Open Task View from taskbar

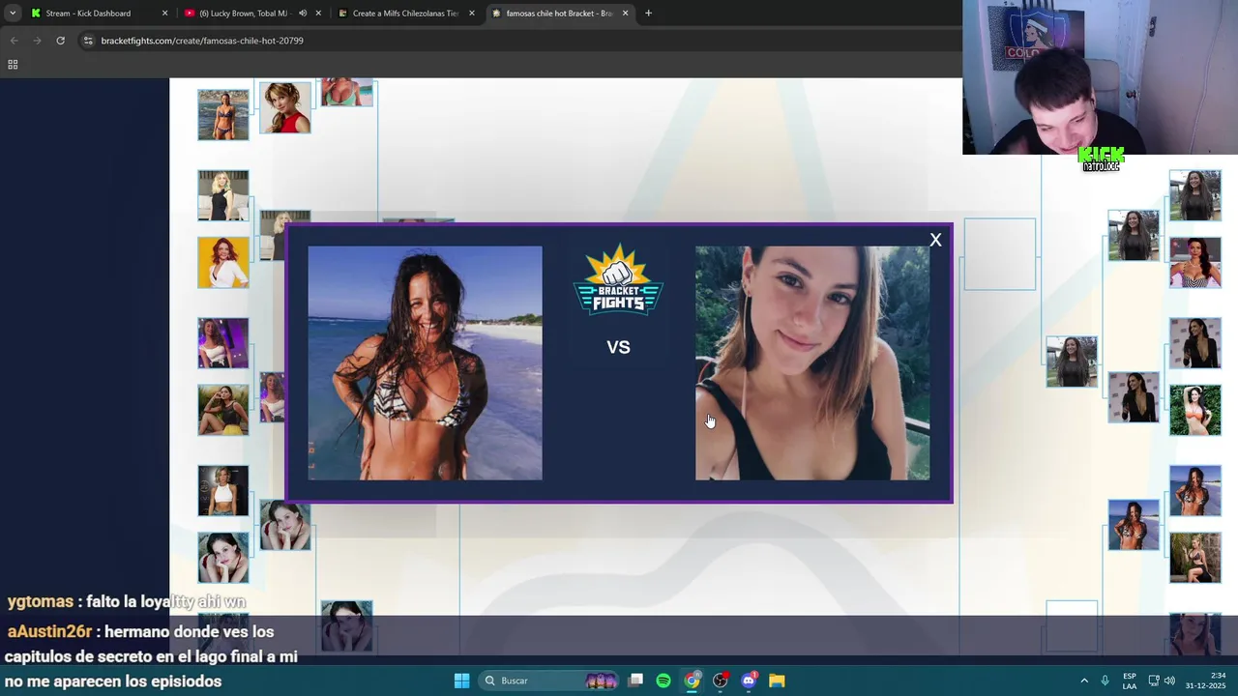click(635, 681)
